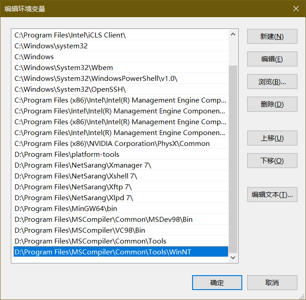Select the C:\Windows\system32 path entry
Screen dimensions: 306x300
pyautogui.click(x=51, y=46)
